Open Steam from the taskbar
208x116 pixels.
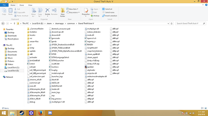22,113
